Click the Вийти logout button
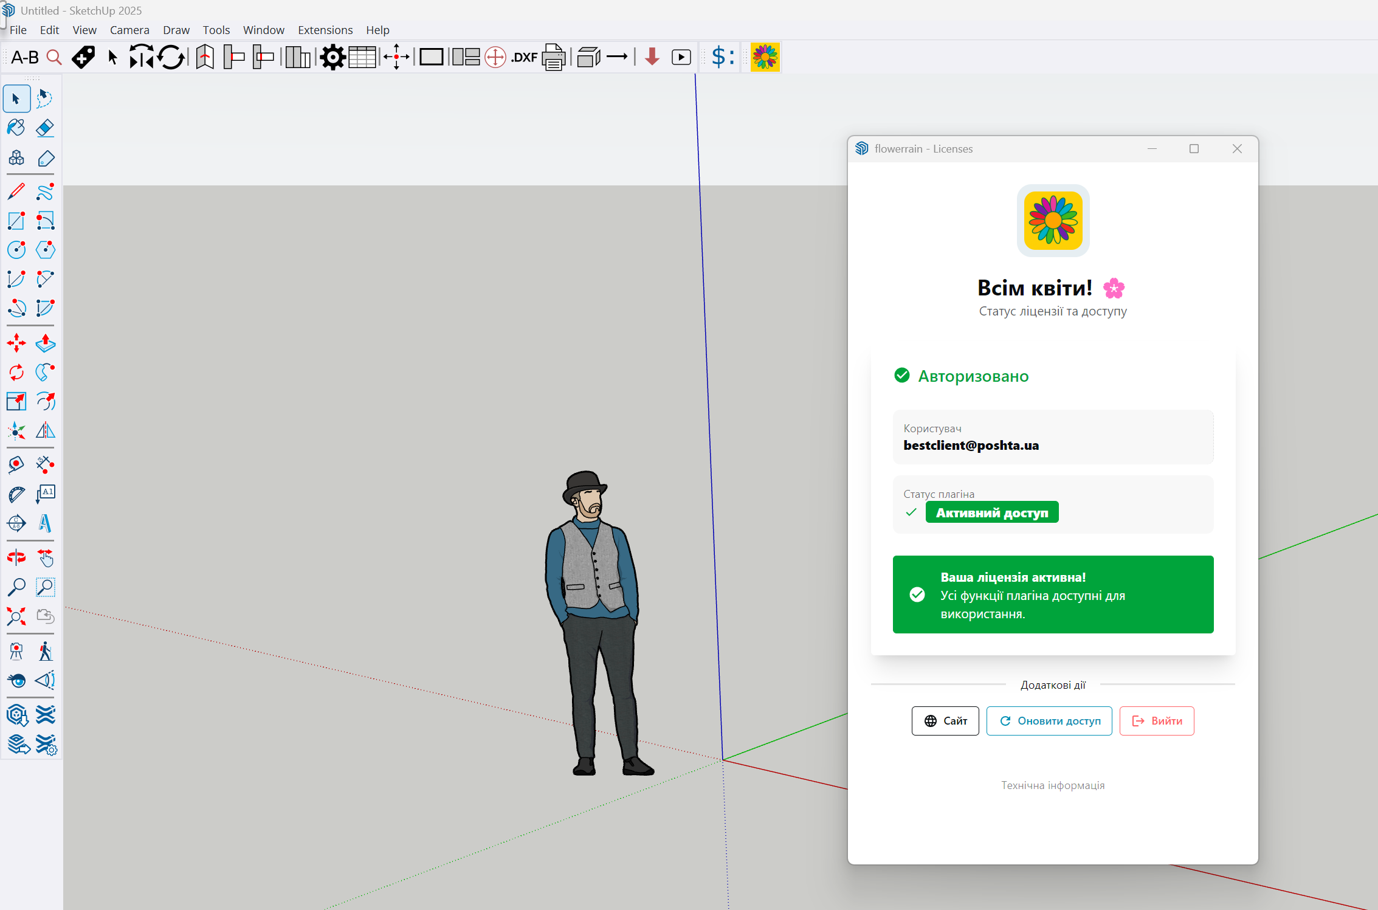The height and width of the screenshot is (910, 1378). (x=1156, y=721)
